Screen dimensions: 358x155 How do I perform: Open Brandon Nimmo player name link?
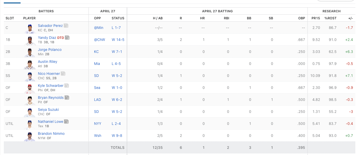point(51,134)
